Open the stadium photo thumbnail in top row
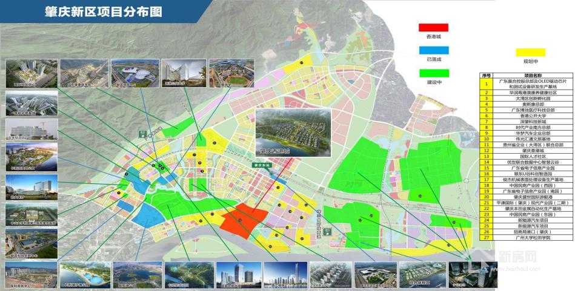Image resolution: width=575 pixels, height=291 pixels. 135,73
